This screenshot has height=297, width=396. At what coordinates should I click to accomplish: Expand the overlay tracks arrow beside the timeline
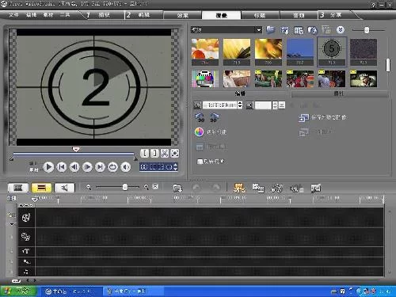pos(12,224)
